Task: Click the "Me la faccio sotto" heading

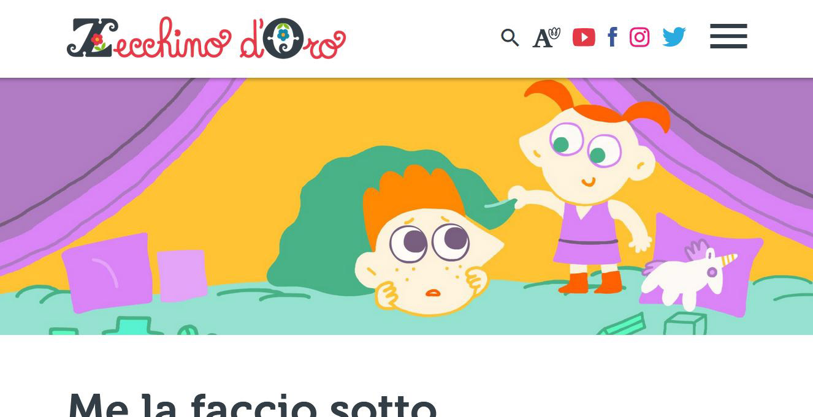Action: 253,404
